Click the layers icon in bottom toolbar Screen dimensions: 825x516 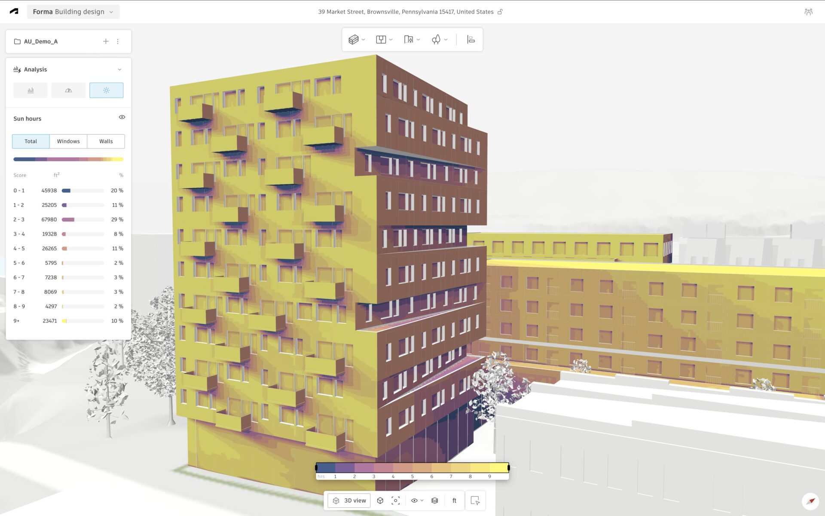point(434,500)
